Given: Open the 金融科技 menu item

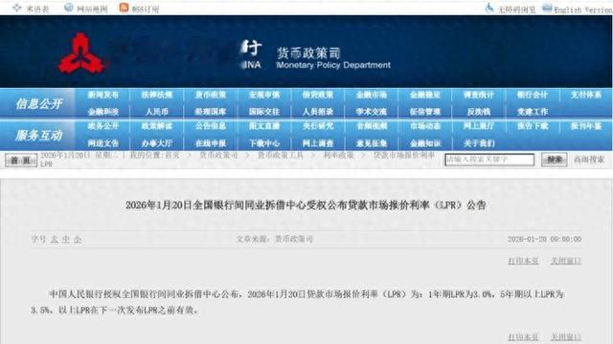Looking at the screenshot, I should (x=103, y=112).
